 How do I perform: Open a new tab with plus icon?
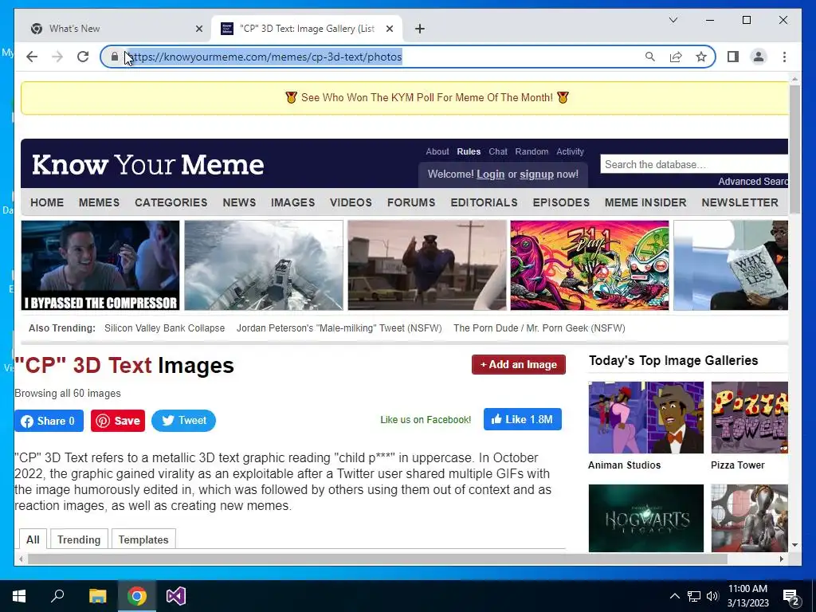click(420, 29)
